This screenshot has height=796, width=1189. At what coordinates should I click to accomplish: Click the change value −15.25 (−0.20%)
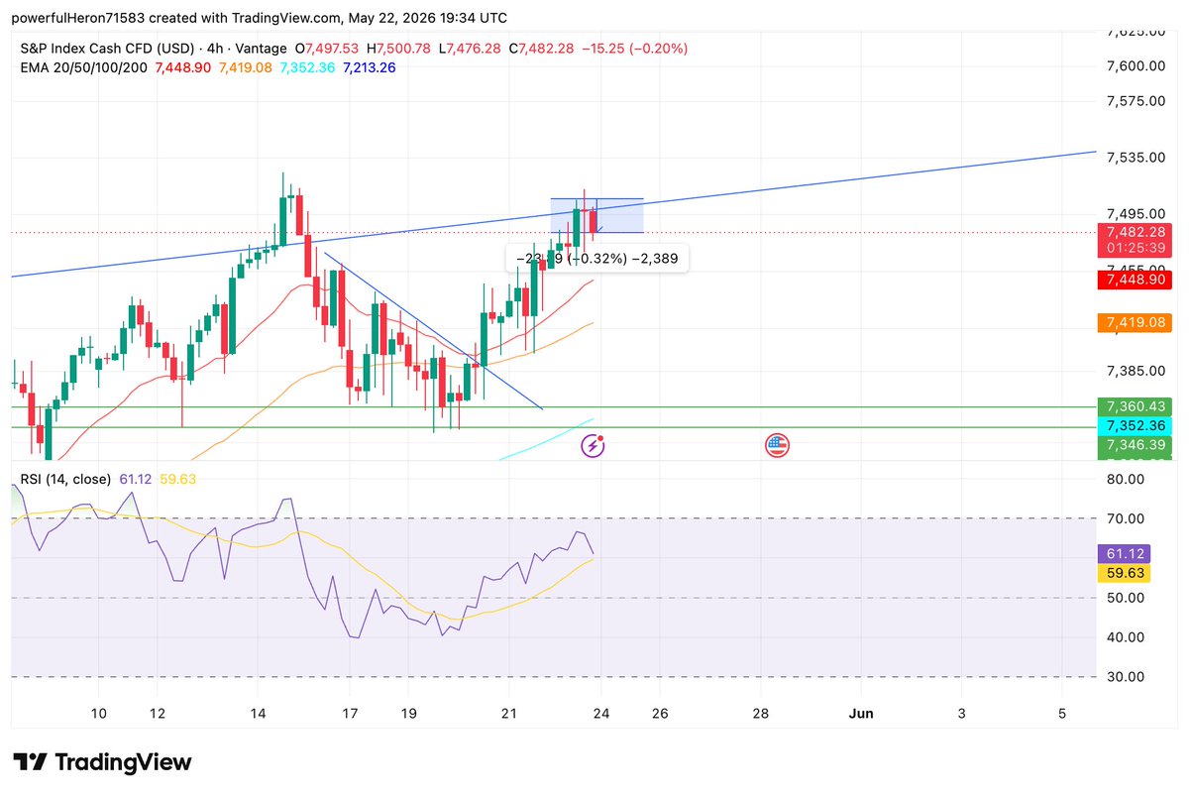(x=636, y=49)
